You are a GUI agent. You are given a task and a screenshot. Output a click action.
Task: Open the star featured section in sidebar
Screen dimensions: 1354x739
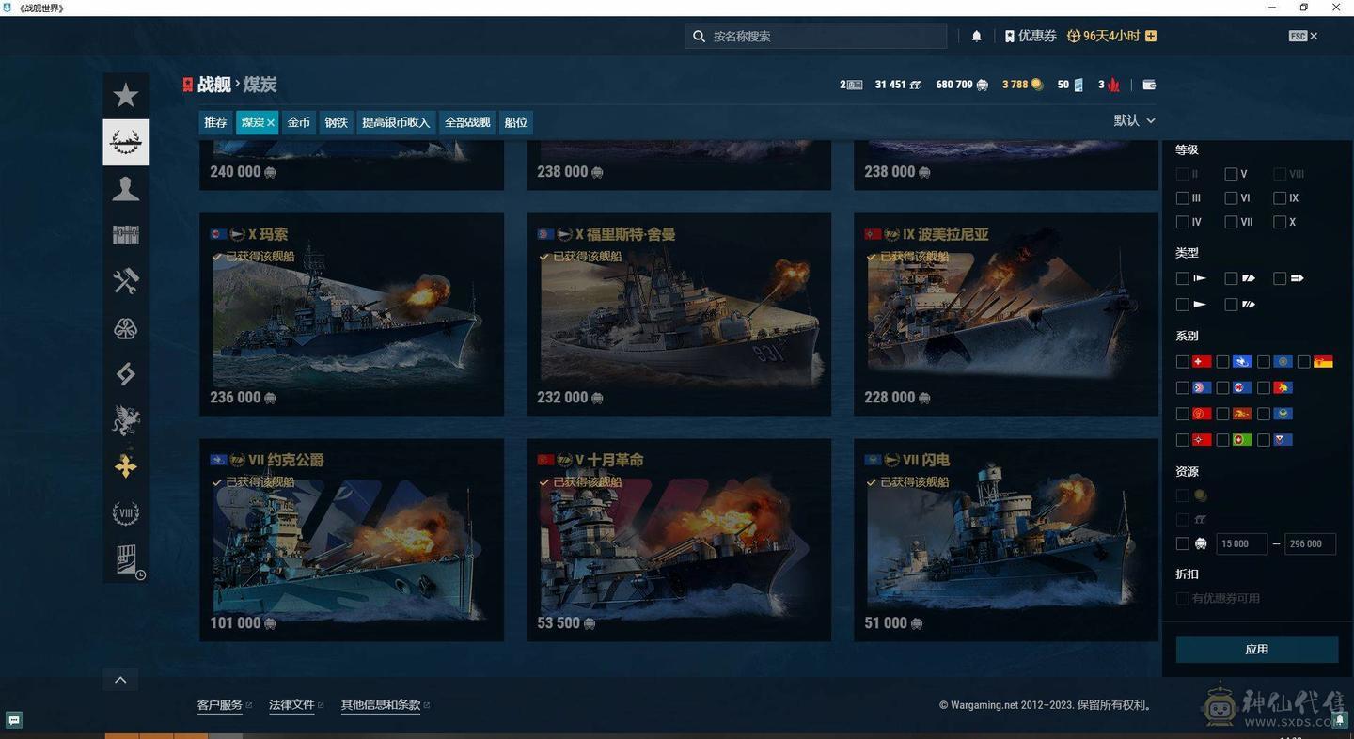coord(125,96)
